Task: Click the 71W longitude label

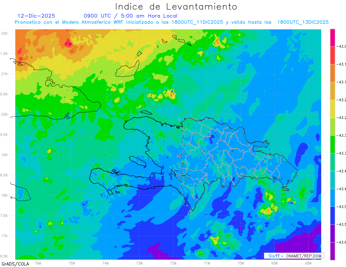Action: click(207, 263)
